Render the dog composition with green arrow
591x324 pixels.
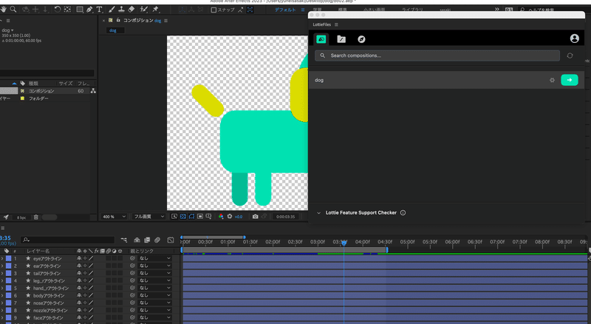point(569,80)
